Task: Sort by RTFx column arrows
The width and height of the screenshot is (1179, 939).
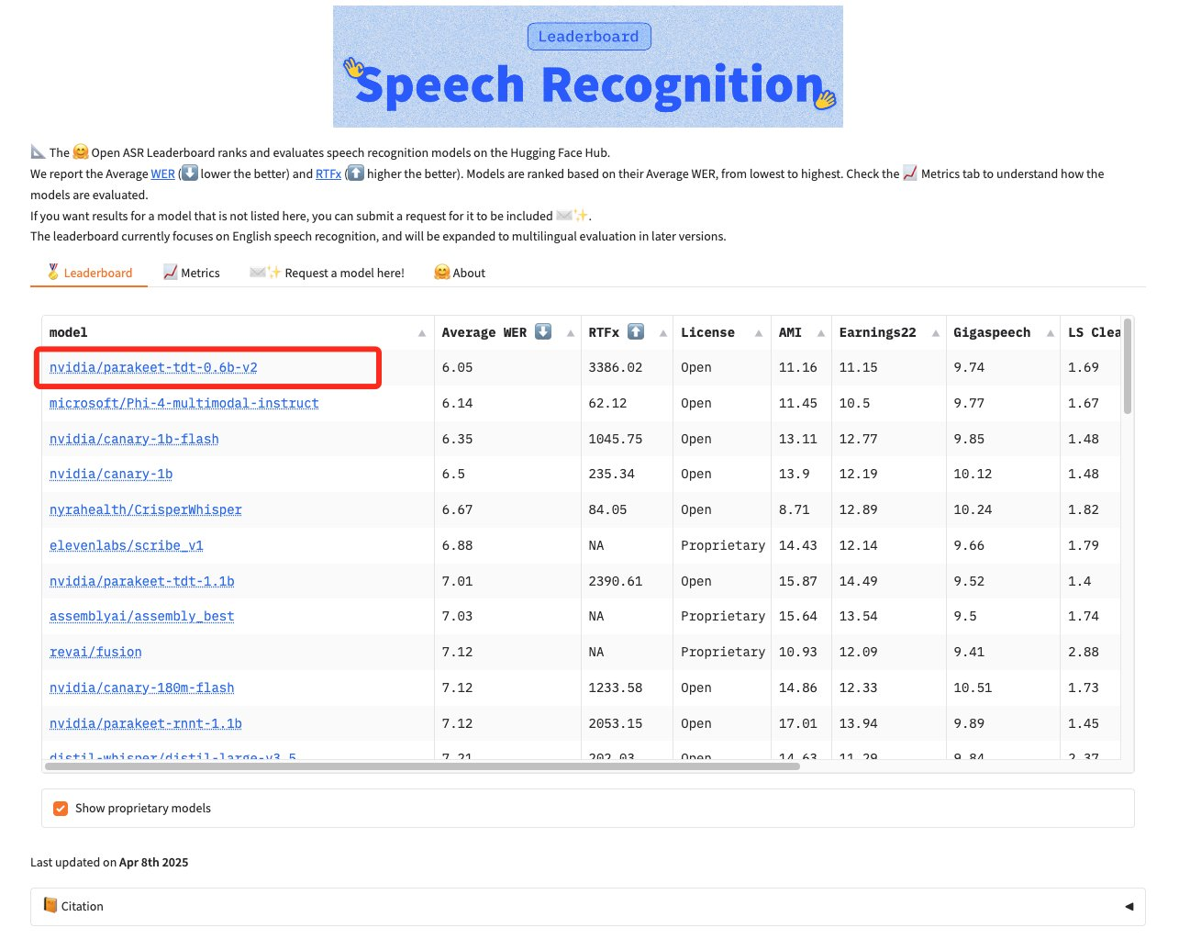Action: point(663,333)
